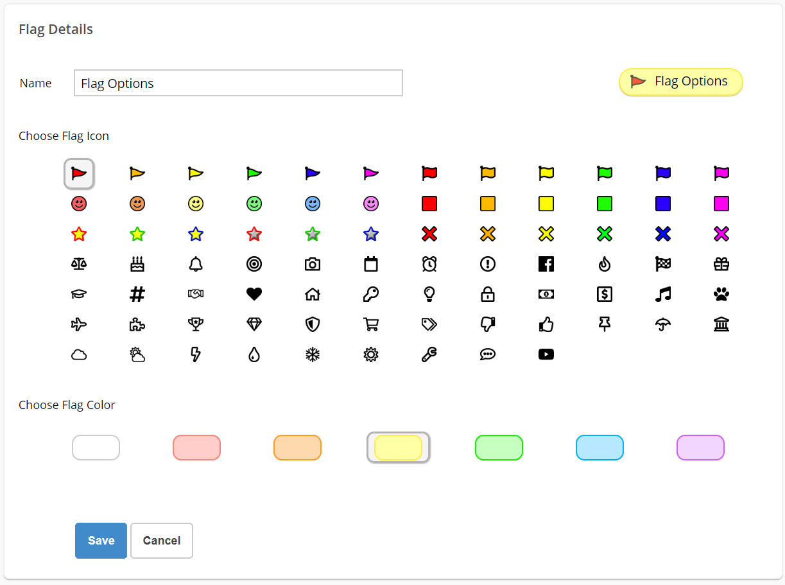Select the red pennant flag icon
The image size is (785, 585).
click(x=79, y=173)
